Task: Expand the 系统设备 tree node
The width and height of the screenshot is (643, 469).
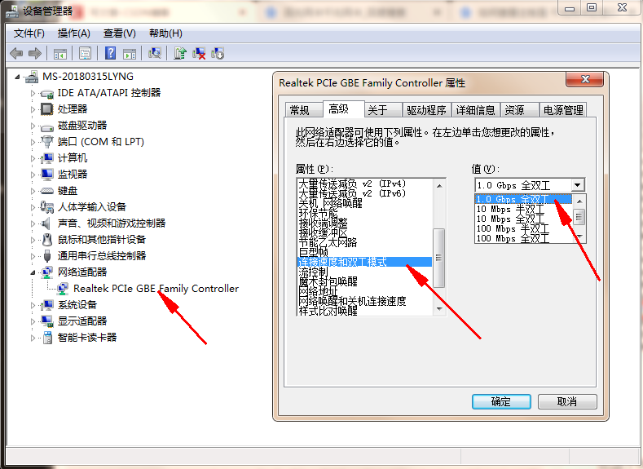Action: coord(33,305)
